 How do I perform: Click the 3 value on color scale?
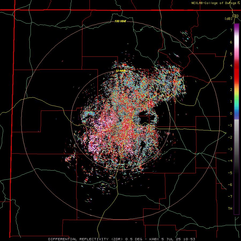click(231, 78)
